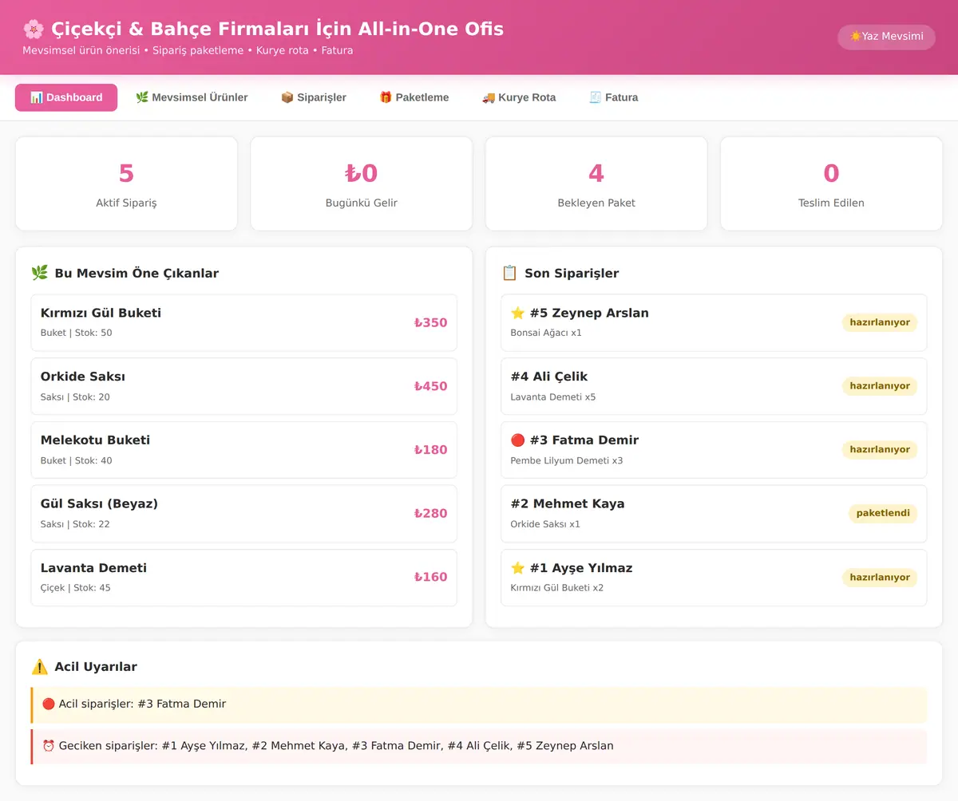958x801 pixels.
Task: Go to the Siparişler tab
Action: pos(314,97)
